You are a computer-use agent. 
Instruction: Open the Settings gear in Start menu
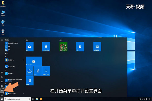click(x=2, y=91)
